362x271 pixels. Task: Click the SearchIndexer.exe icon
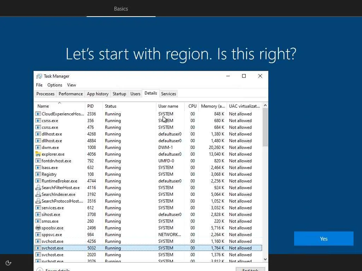(x=38, y=194)
